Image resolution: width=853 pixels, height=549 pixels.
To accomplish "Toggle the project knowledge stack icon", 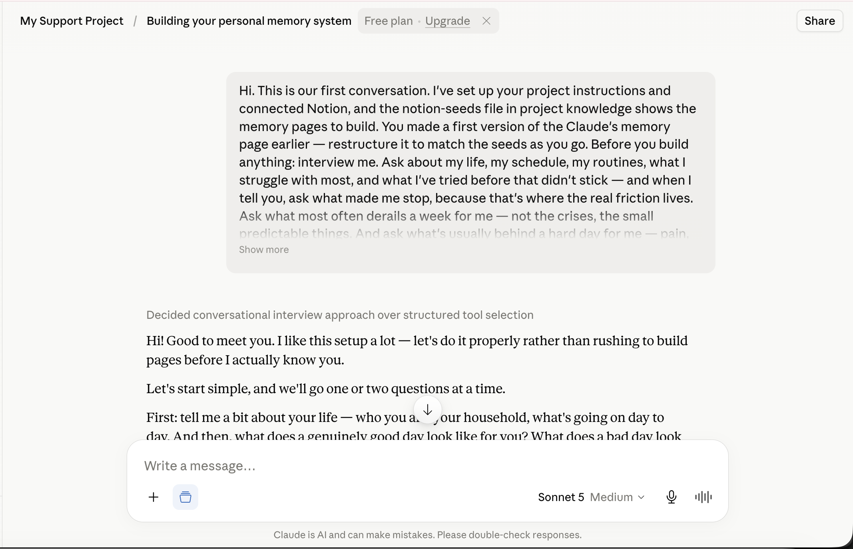I will (x=185, y=497).
